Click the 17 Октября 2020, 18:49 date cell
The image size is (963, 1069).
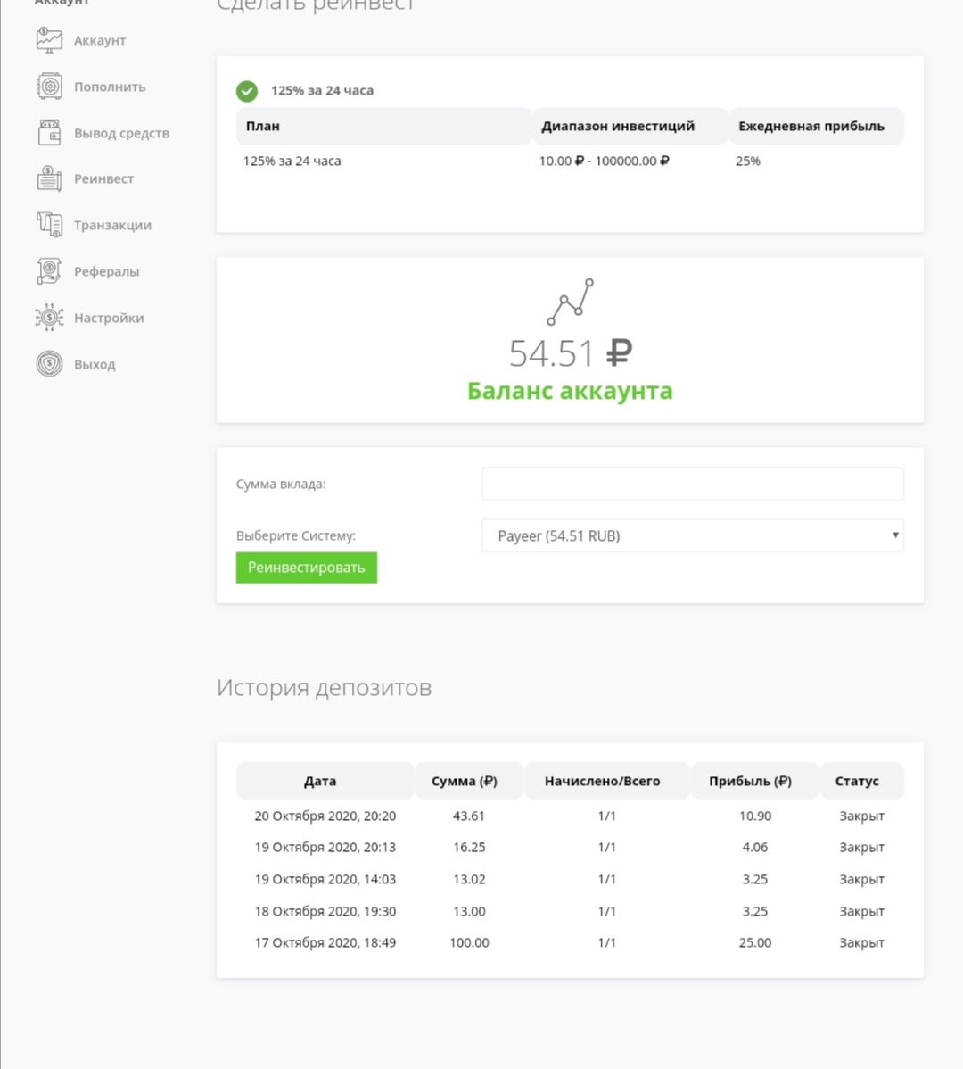325,943
